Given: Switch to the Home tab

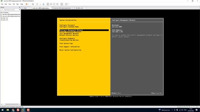Looking at the screenshot, I should [25, 8].
